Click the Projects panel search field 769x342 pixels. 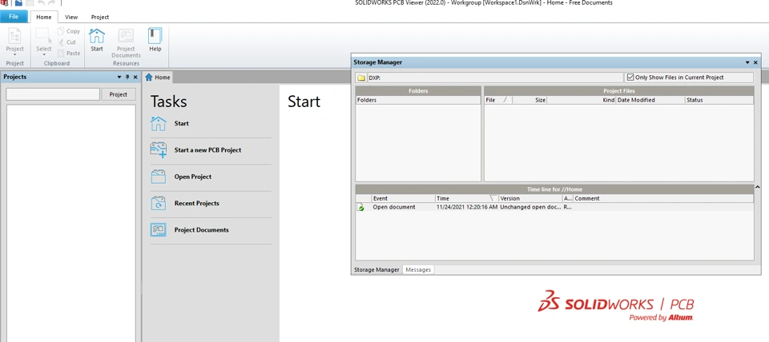53,94
